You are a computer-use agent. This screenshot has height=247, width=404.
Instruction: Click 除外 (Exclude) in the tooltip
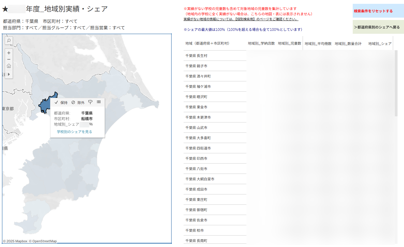(78, 103)
